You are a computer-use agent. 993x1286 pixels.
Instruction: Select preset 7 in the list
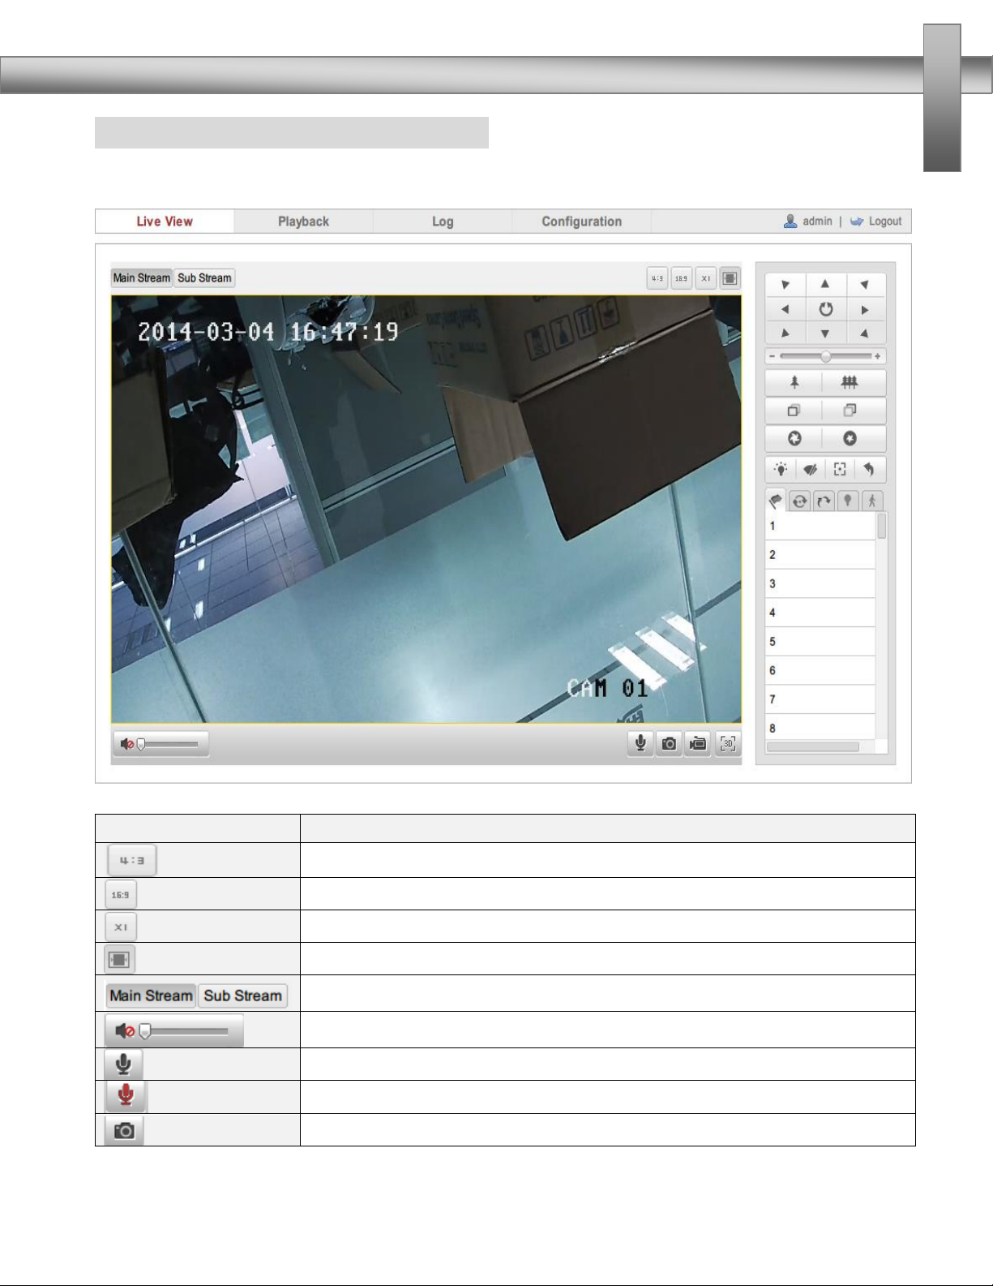point(820,699)
